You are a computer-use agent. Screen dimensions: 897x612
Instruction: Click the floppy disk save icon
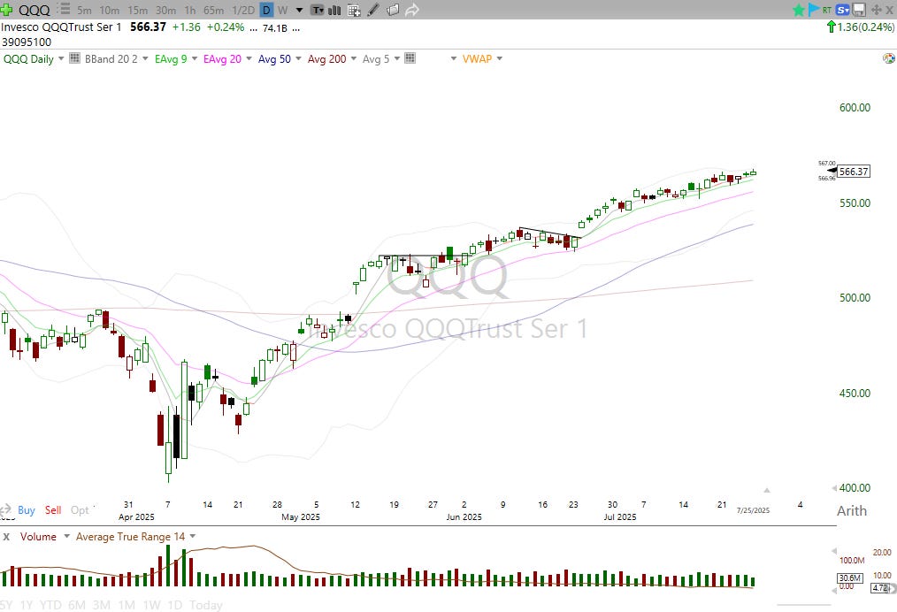pyautogui.click(x=859, y=10)
